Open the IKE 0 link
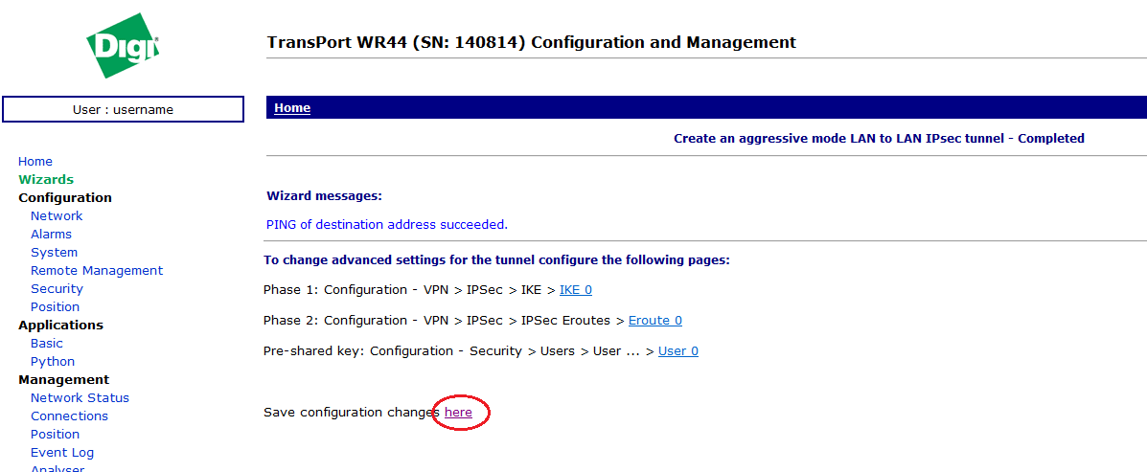This screenshot has height=472, width=1147. [576, 290]
